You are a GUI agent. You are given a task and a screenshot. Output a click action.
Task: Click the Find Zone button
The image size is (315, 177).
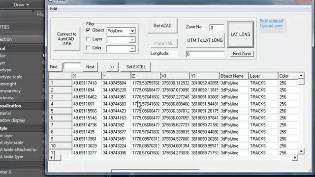click(242, 54)
